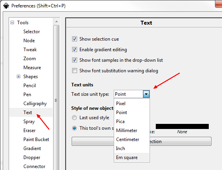Select Shapes in the tools tree
This screenshot has height=170, width=222.
point(31,77)
